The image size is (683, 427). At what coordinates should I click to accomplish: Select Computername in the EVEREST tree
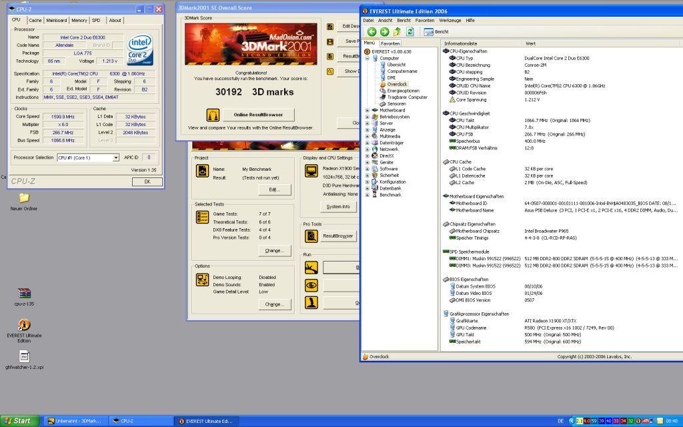point(402,71)
